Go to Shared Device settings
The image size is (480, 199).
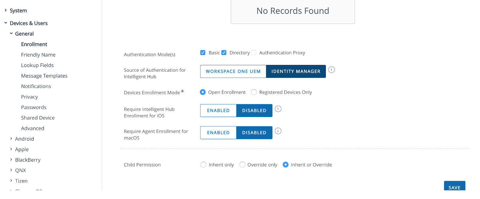click(x=38, y=118)
